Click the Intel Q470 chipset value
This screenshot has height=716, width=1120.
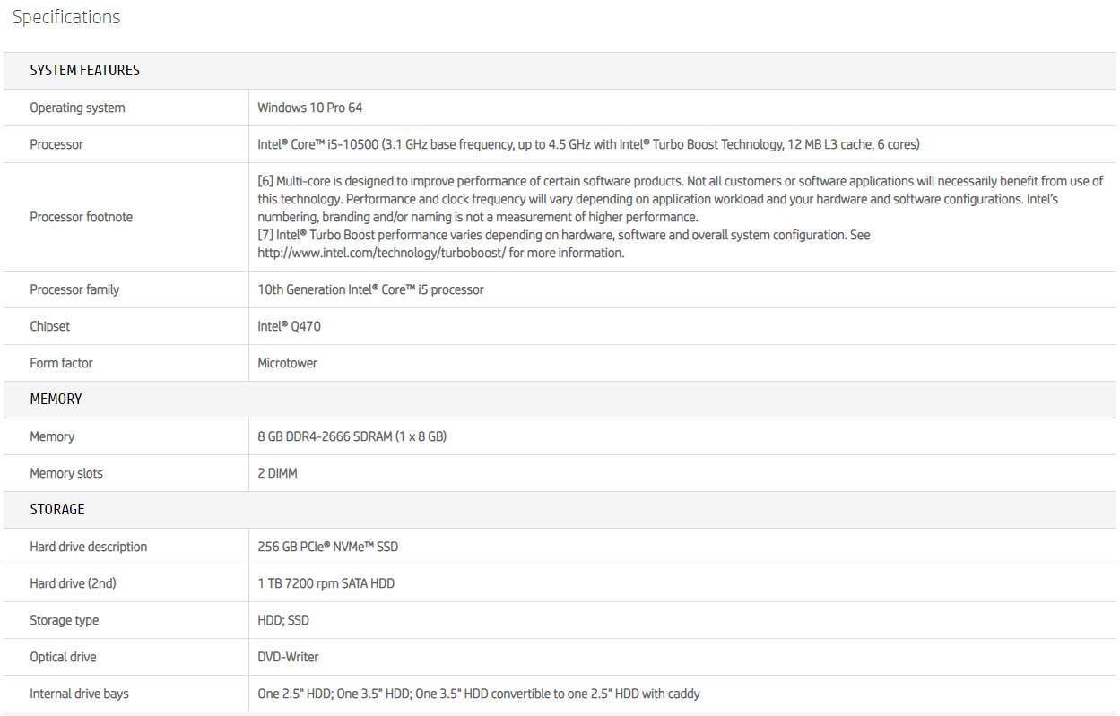289,326
